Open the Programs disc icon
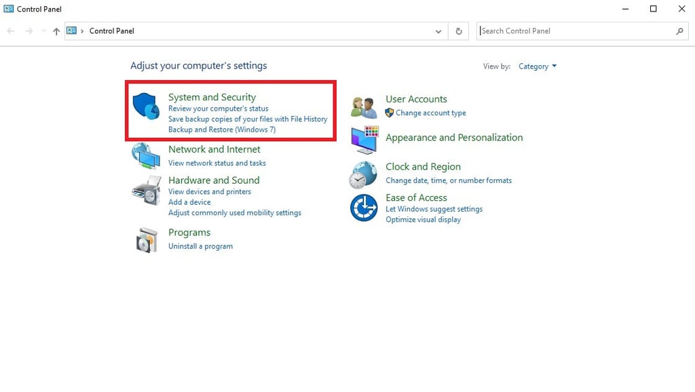695x392 pixels. [147, 240]
